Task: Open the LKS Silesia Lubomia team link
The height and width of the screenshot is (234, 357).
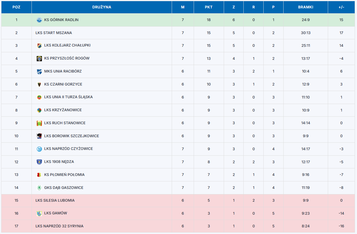Action: coord(55,200)
